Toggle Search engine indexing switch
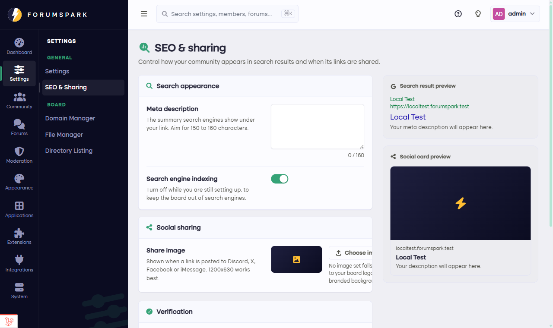This screenshot has height=328, width=553. tap(280, 179)
